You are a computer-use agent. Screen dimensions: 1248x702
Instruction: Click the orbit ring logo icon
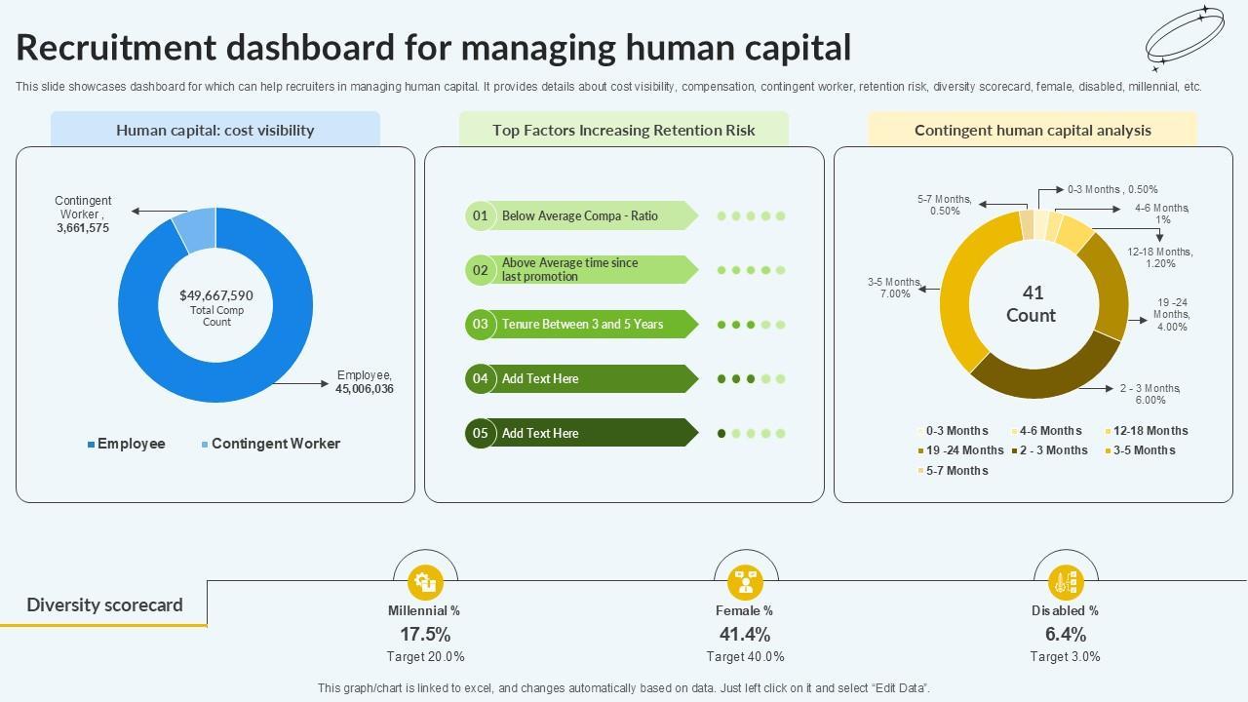pos(1184,39)
